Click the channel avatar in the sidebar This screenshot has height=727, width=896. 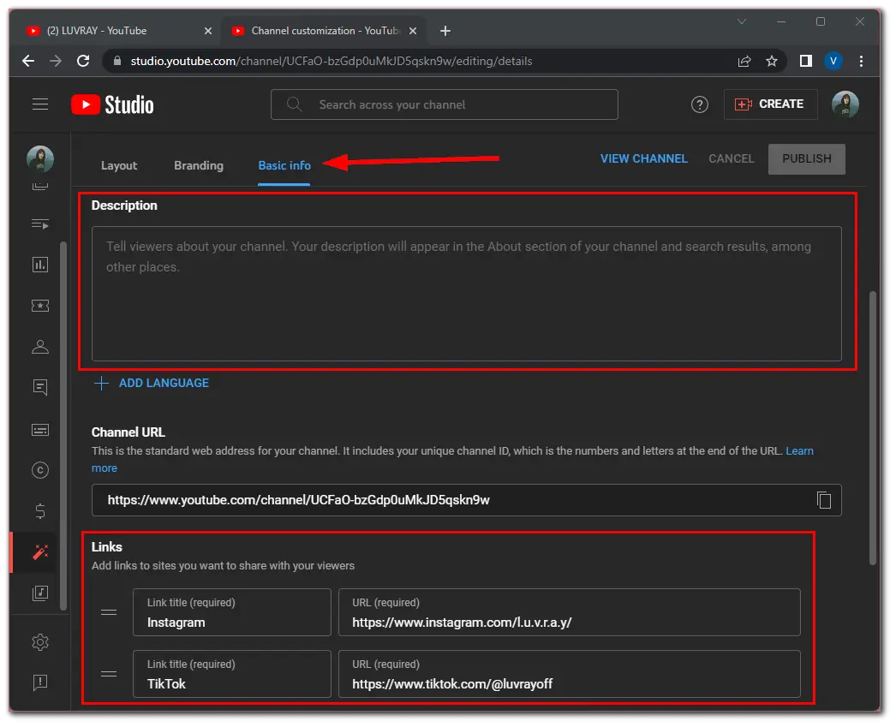(40, 158)
